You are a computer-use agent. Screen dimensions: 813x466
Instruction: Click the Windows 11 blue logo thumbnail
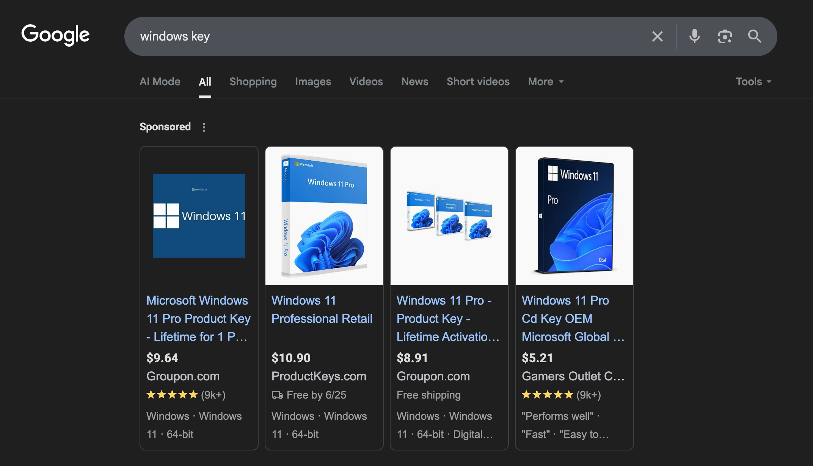pyautogui.click(x=199, y=216)
